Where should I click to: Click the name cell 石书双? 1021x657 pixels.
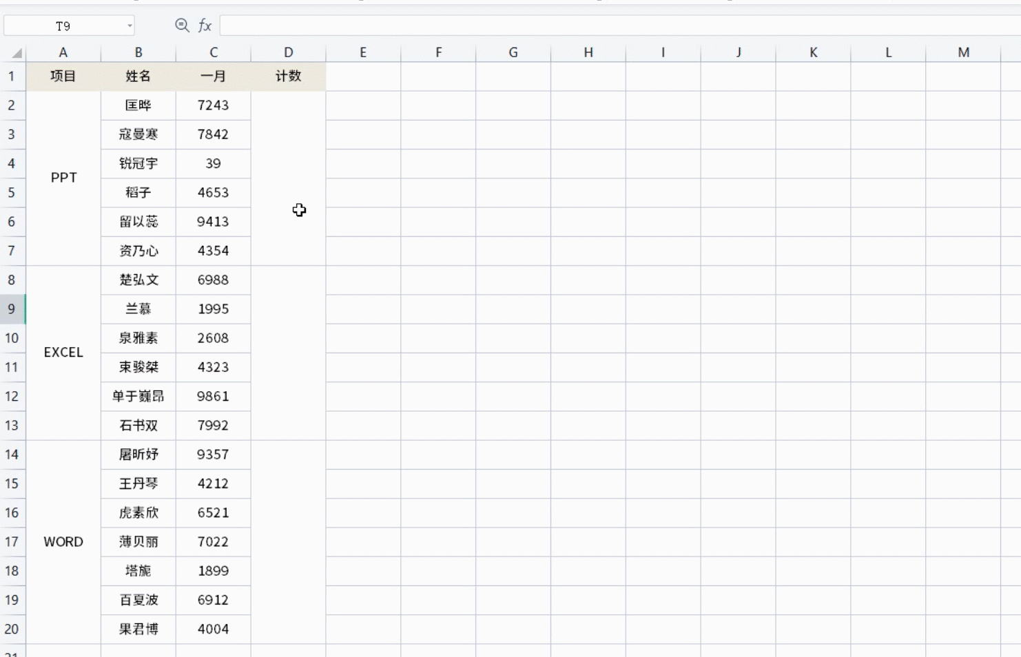pyautogui.click(x=138, y=426)
